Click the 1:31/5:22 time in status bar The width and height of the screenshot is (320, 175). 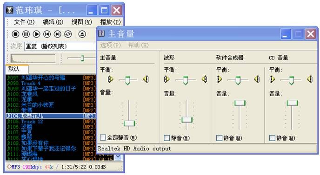coord(73,167)
